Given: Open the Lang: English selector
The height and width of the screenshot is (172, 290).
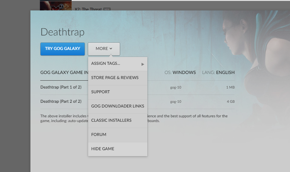Looking at the screenshot, I should (x=218, y=72).
